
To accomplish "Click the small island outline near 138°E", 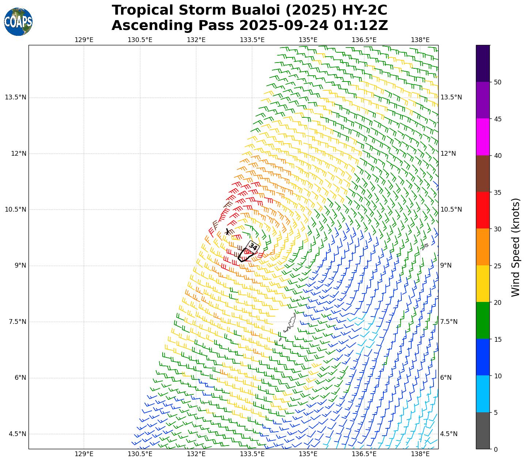I will click(x=425, y=247).
